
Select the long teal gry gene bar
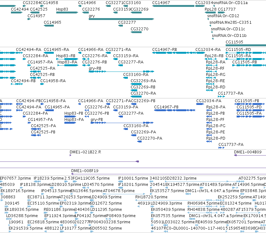pos(122,19)
